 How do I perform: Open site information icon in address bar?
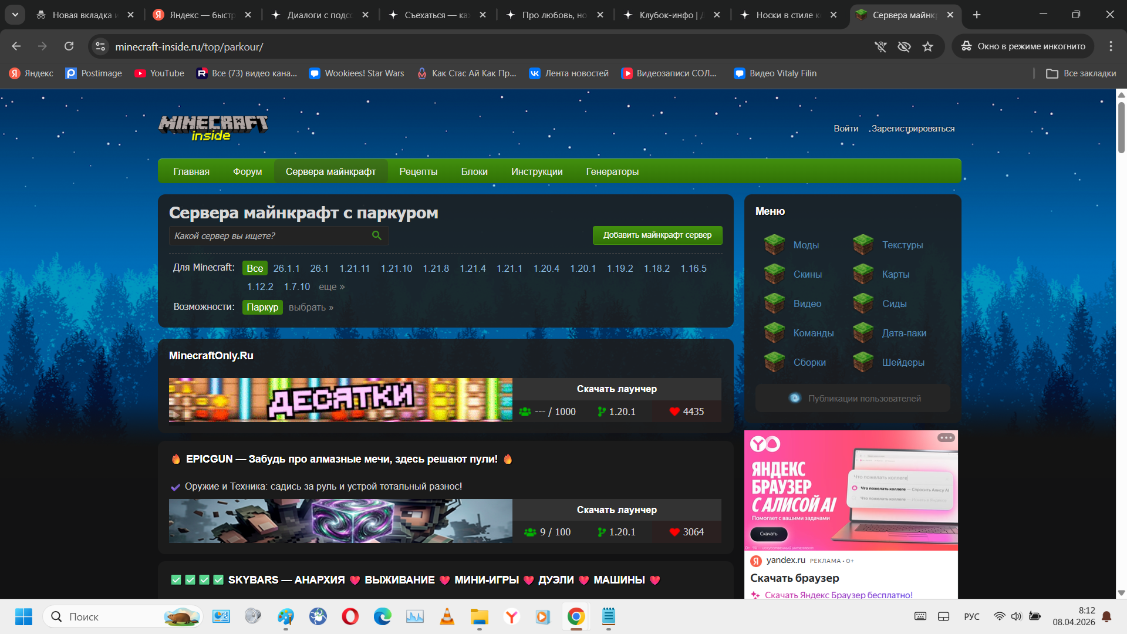coord(100,46)
